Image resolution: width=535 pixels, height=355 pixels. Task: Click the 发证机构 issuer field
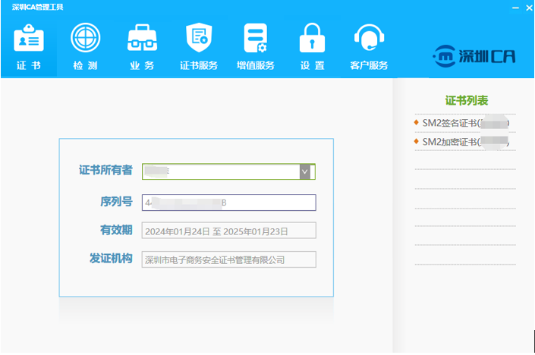point(228,260)
